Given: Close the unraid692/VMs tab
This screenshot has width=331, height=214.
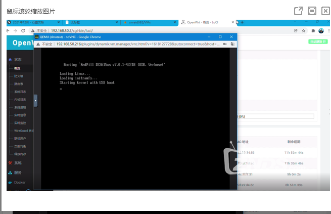Looking at the screenshot, I should [x=175, y=22].
